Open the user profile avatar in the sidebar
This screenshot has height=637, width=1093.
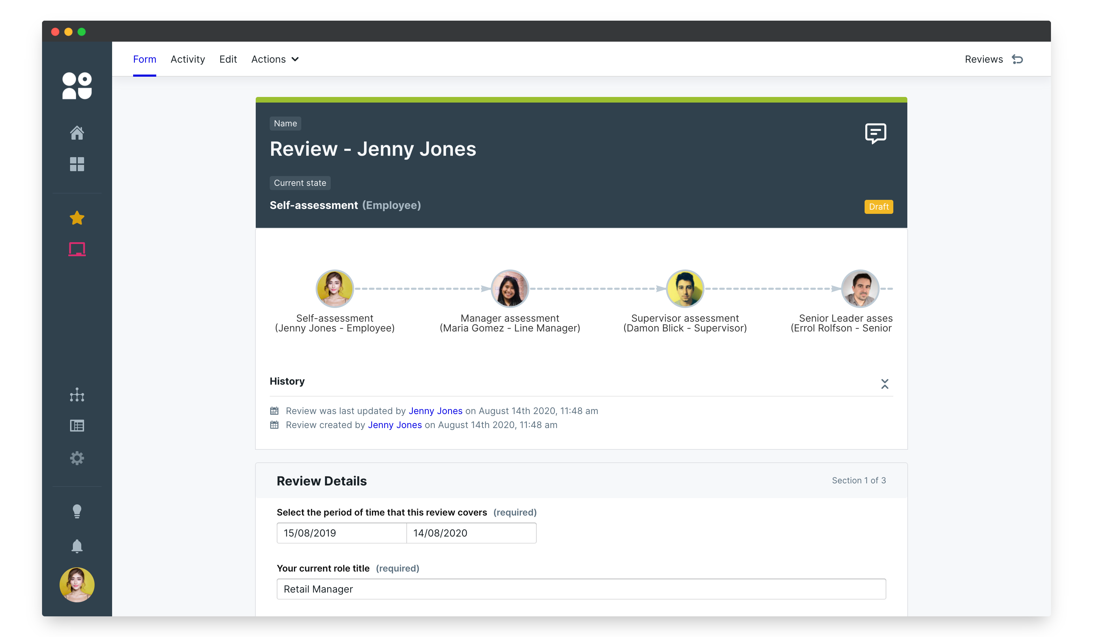click(77, 585)
